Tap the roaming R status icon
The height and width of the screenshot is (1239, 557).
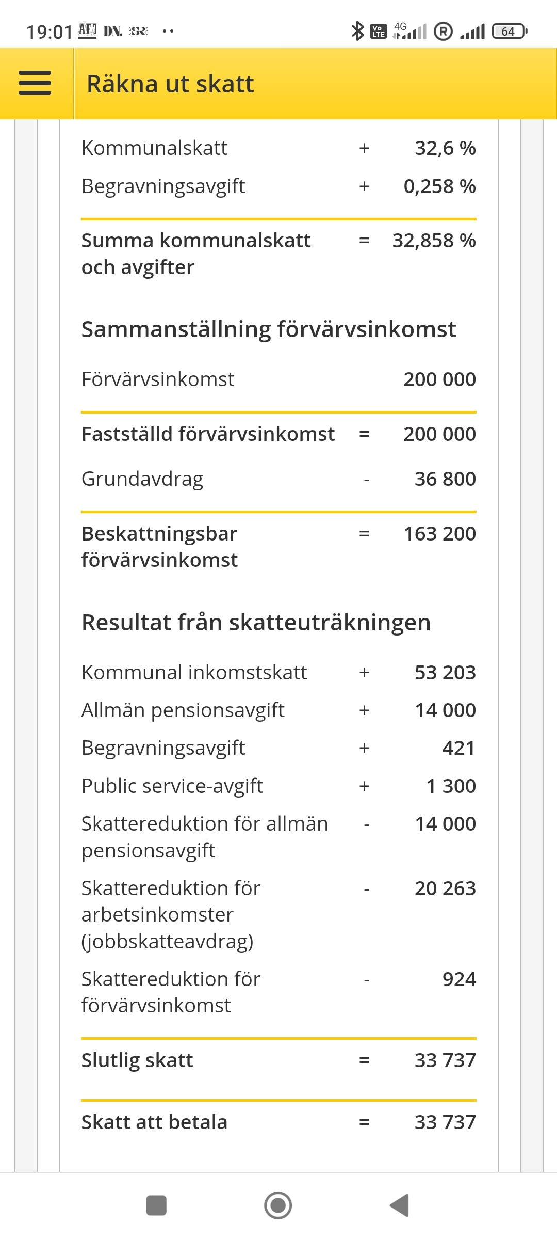pos(443,31)
